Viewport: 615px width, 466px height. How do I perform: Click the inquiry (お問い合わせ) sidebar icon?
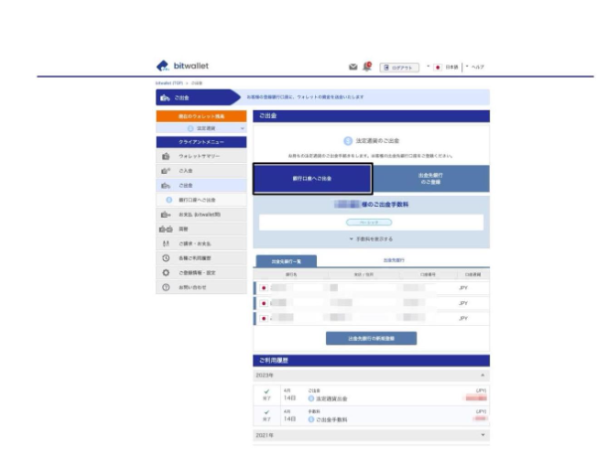(165, 286)
